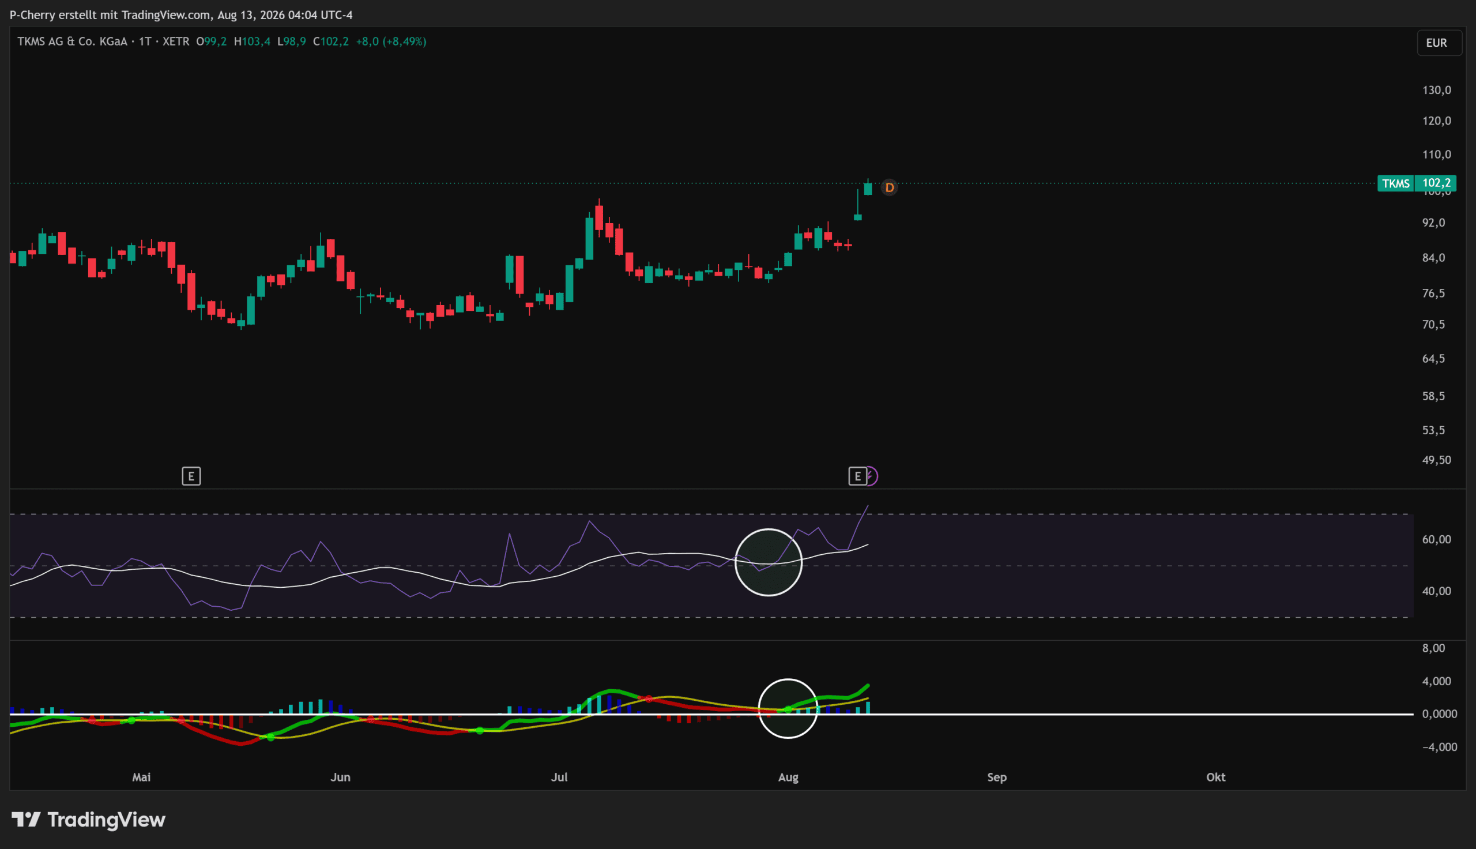Click the TradingView logo at the bottom

coord(89,820)
